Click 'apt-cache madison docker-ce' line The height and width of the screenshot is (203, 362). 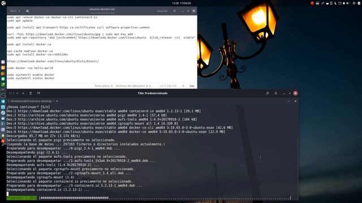click(30, 51)
